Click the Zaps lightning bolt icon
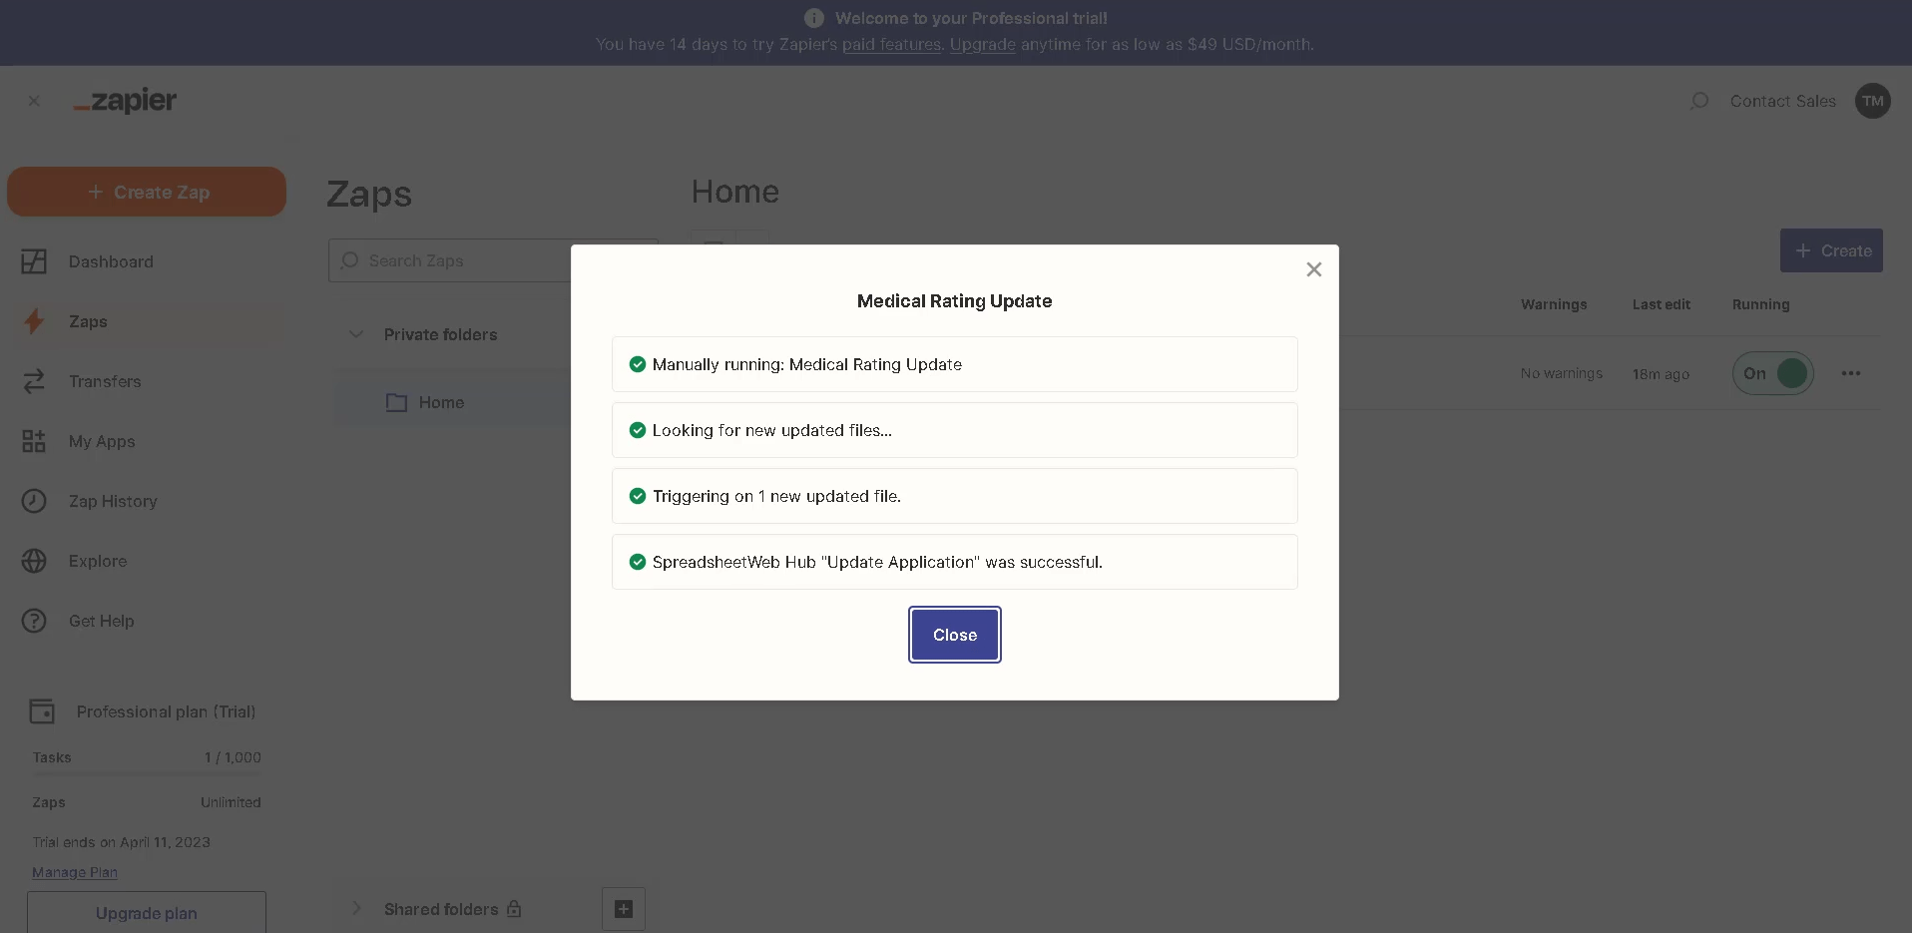Image resolution: width=1912 pixels, height=933 pixels. tap(34, 321)
